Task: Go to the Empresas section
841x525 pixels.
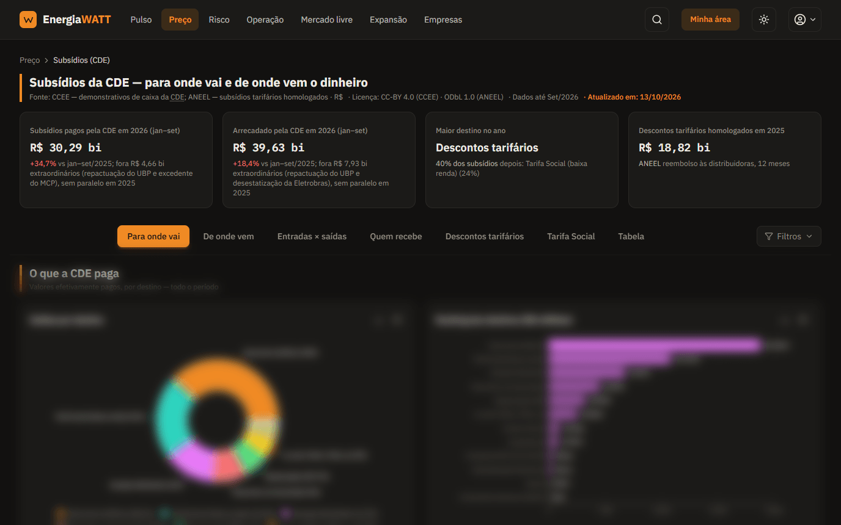Action: pyautogui.click(x=443, y=20)
